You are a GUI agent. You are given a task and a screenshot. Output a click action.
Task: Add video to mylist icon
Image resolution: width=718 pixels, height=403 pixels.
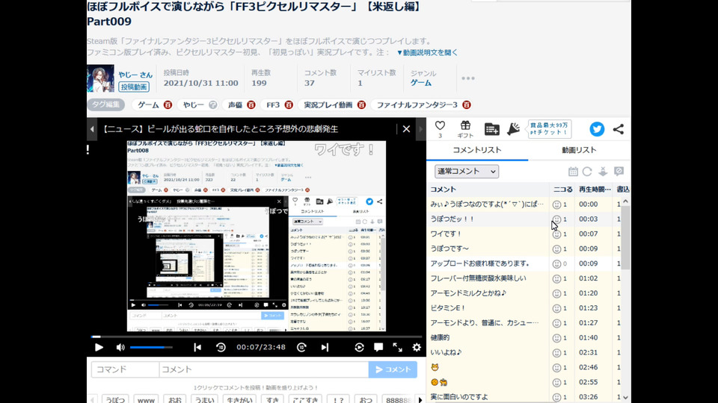pos(491,129)
